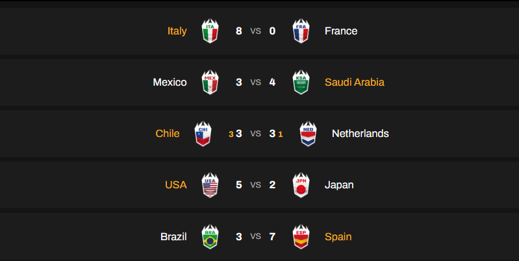Click the Netherlands team name

(x=360, y=134)
